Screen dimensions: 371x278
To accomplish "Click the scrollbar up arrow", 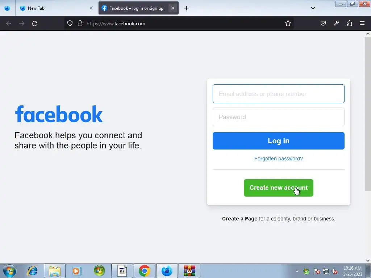I will click(x=368, y=34).
